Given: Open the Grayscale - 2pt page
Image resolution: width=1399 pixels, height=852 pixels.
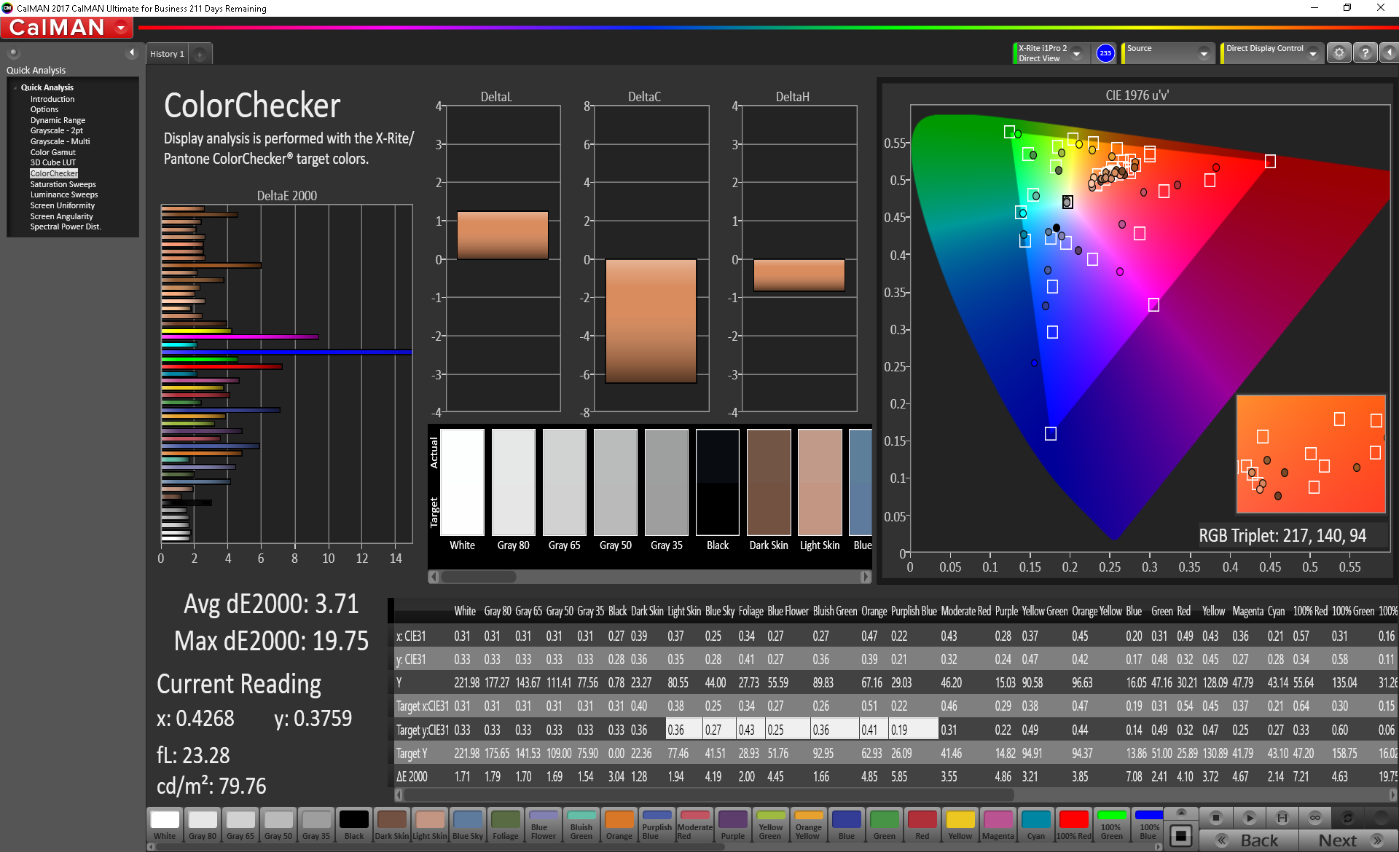Looking at the screenshot, I should [x=57, y=130].
